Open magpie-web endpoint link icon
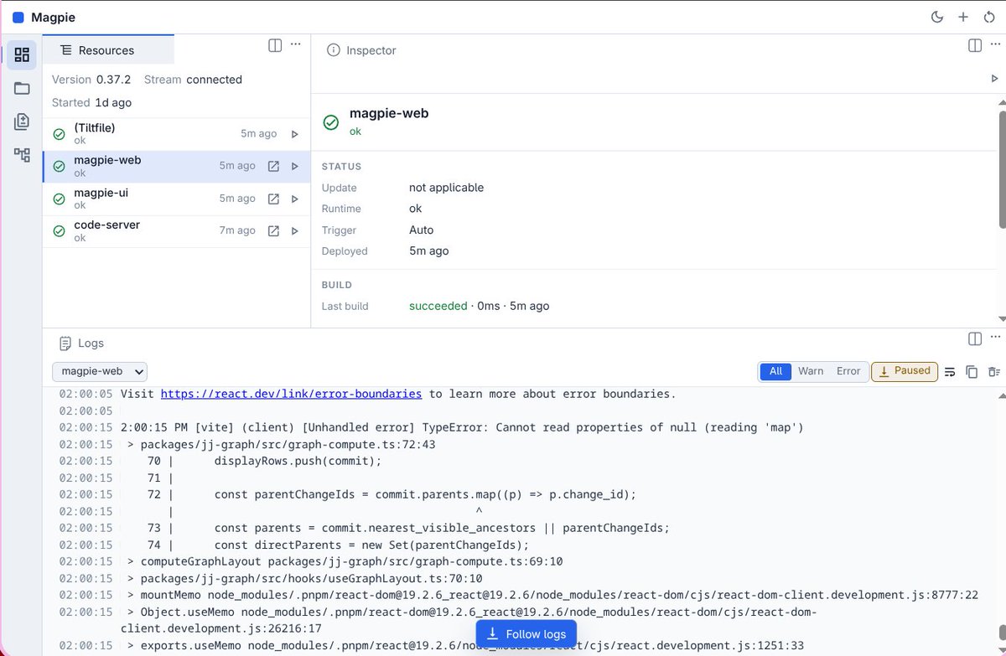Screen dimensions: 1006x656 (x=273, y=167)
